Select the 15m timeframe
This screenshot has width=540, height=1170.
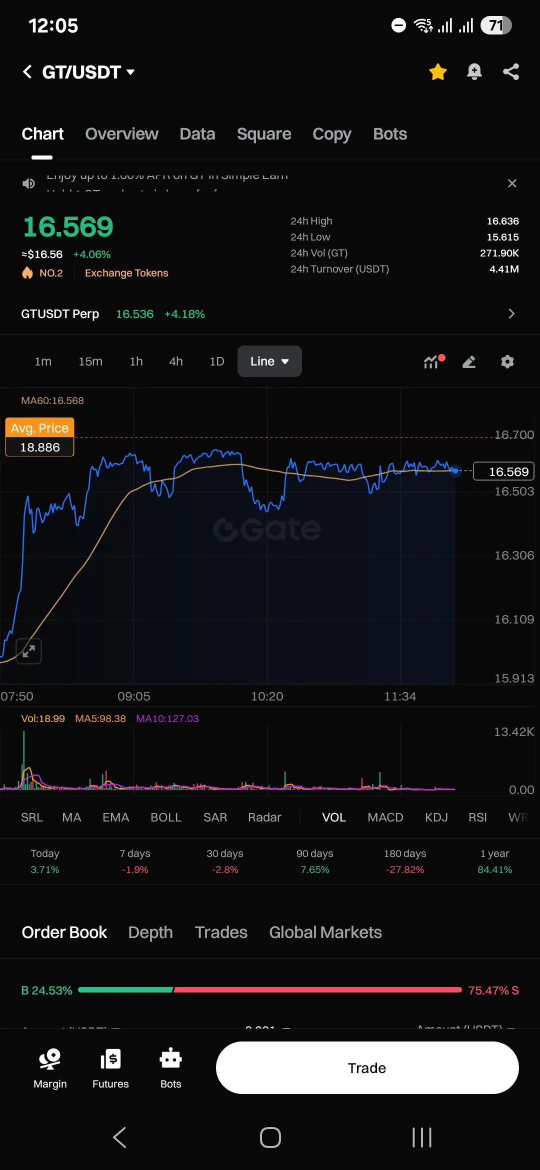tap(90, 361)
